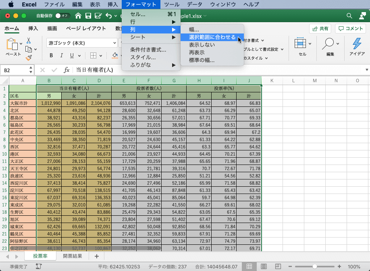Switch to Normal view in status bar
This screenshot has width=370, height=271.
(x=249, y=266)
